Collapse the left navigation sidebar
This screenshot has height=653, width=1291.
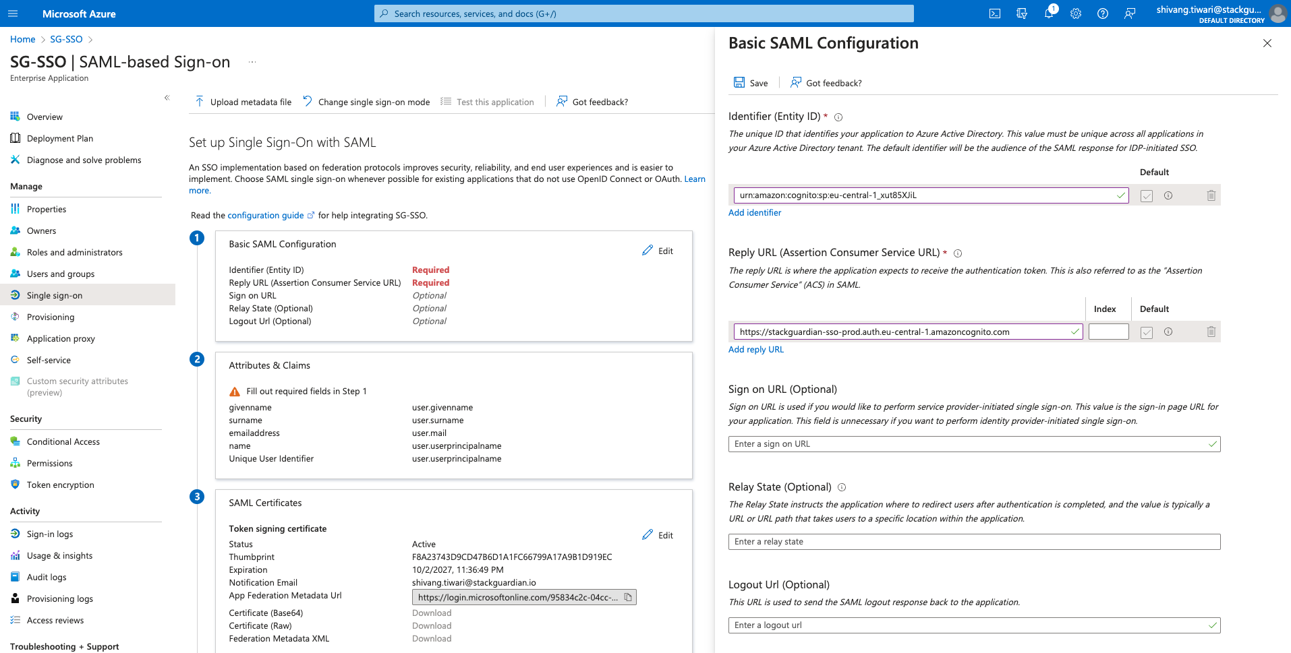pyautogui.click(x=167, y=98)
